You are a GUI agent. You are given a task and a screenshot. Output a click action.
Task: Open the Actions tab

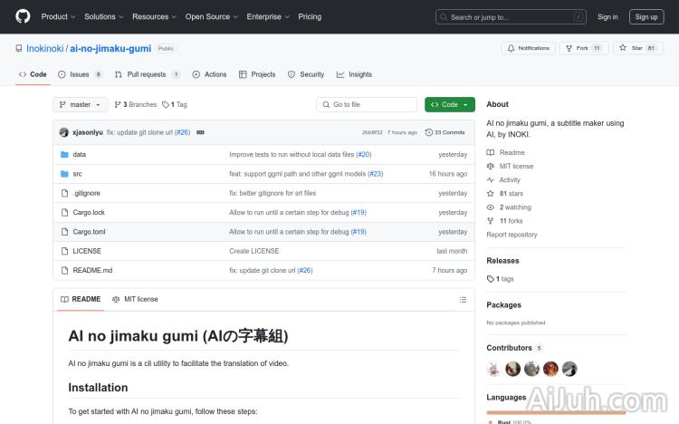pos(210,74)
